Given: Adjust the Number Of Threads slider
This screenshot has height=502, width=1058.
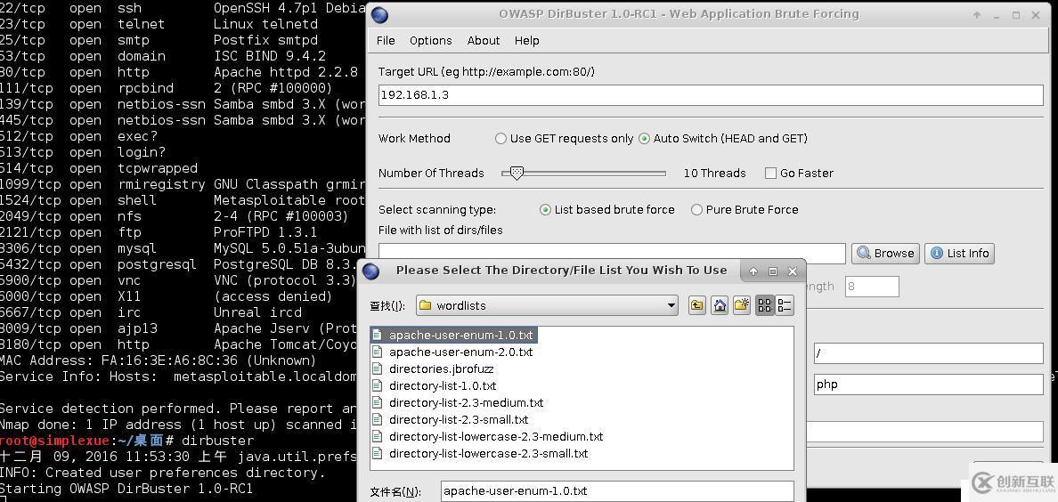Looking at the screenshot, I should [517, 174].
